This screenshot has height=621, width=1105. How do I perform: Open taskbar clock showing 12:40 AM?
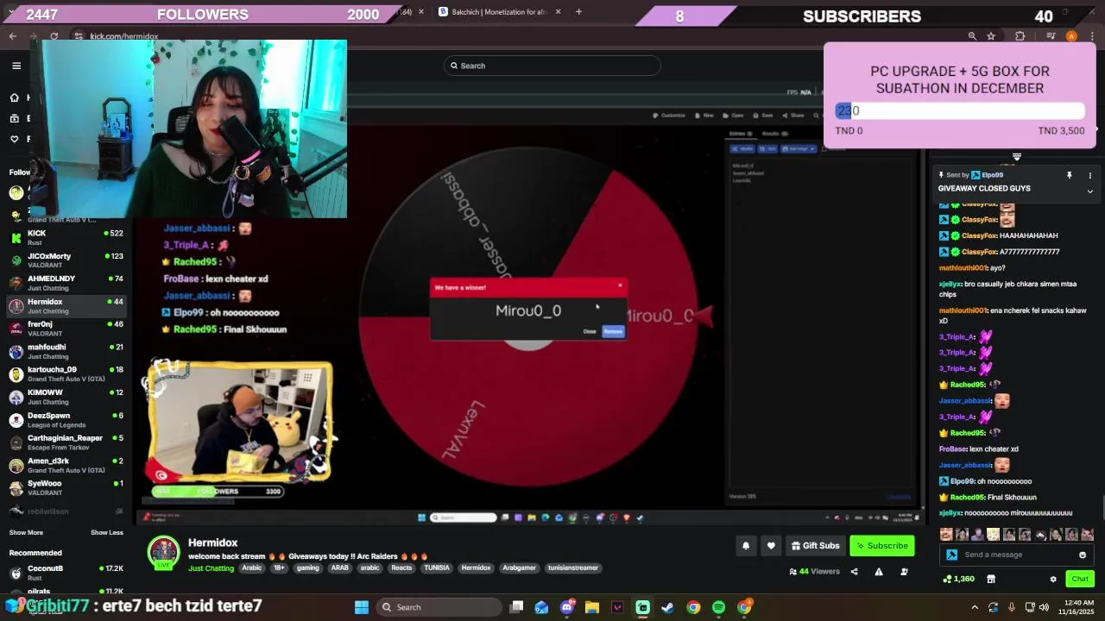(x=1076, y=607)
